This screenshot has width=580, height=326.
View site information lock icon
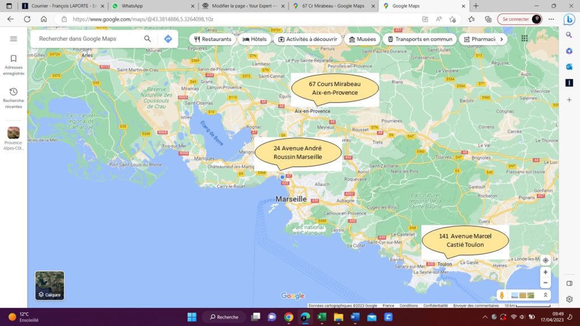coord(64,19)
